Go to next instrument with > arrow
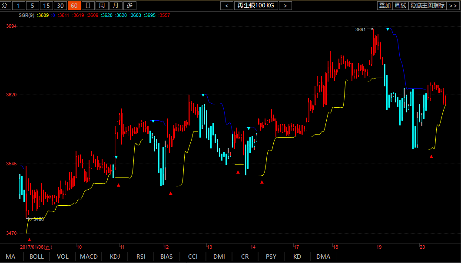 coord(285,6)
